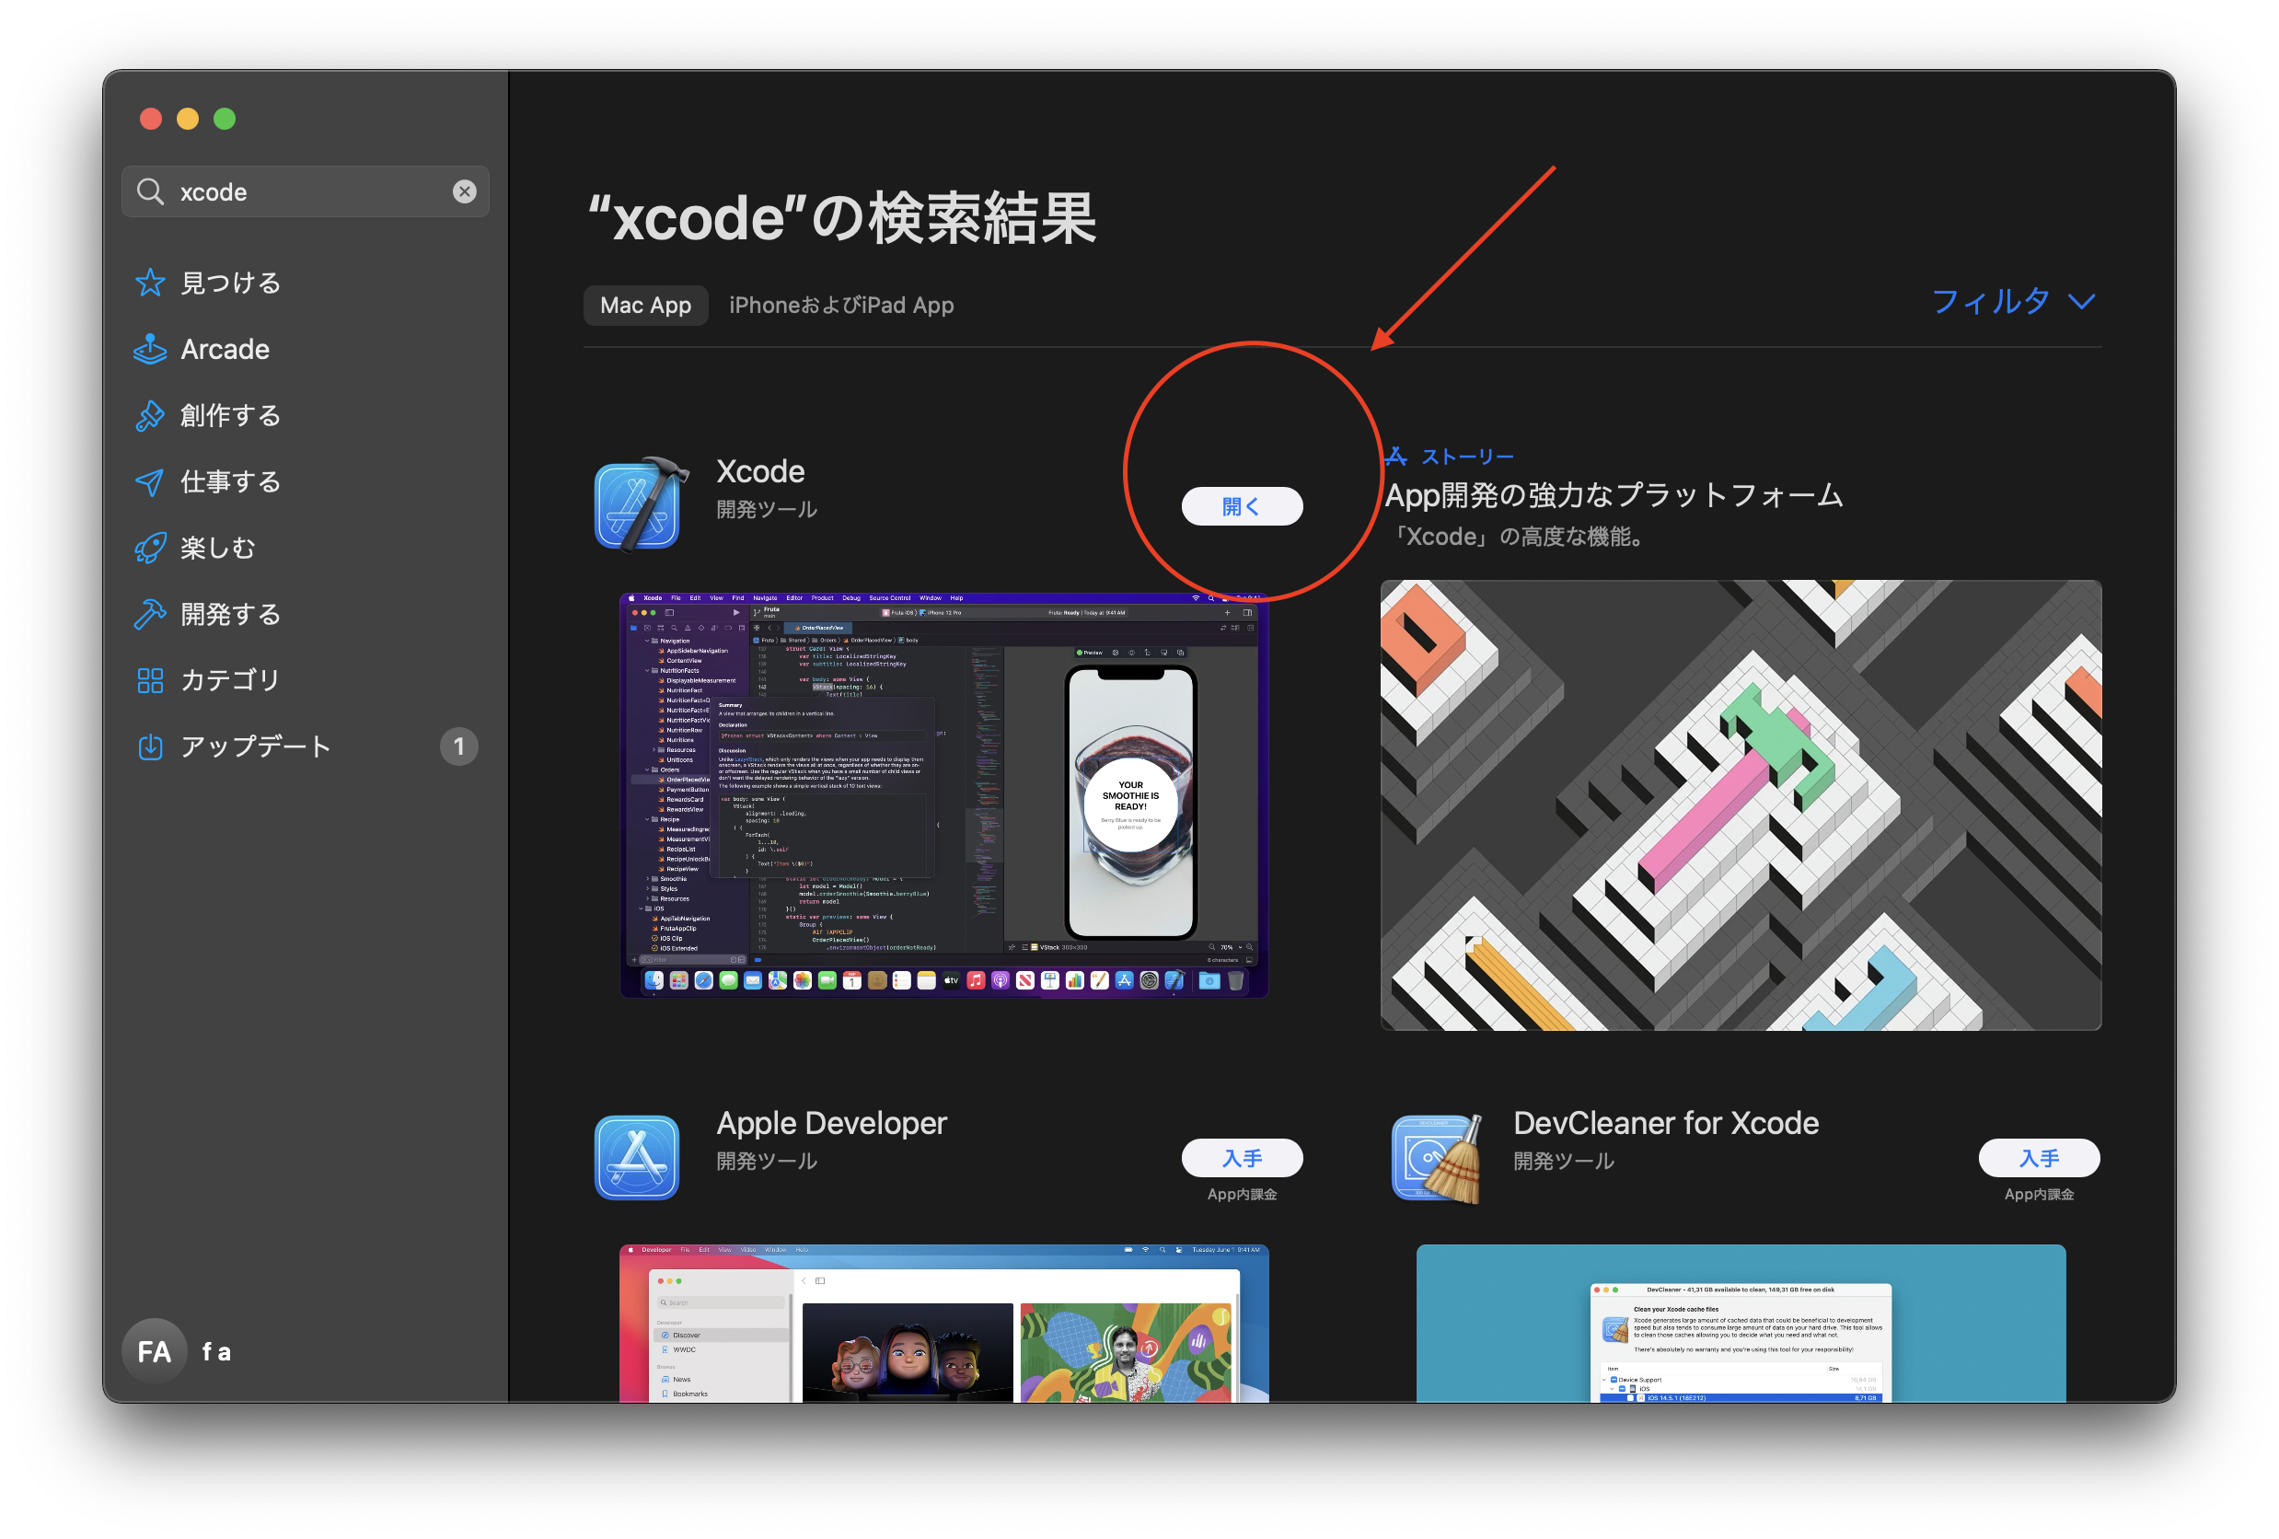2279x1539 pixels.
Task: Open the 開発する (Develop) section
Action: (305, 614)
